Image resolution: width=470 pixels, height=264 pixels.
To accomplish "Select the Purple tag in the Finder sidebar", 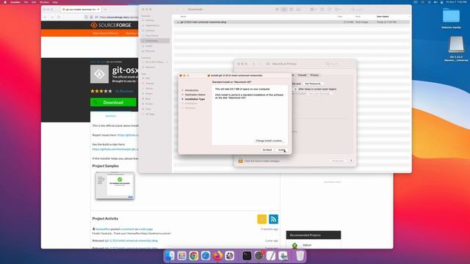I will click(x=149, y=104).
